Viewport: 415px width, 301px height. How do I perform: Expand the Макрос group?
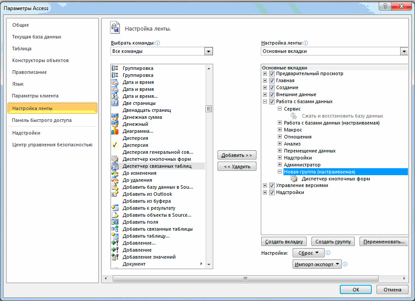[280, 129]
